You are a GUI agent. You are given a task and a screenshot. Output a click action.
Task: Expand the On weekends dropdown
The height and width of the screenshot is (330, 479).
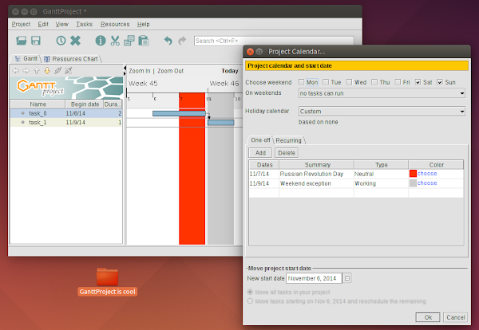coord(382,93)
